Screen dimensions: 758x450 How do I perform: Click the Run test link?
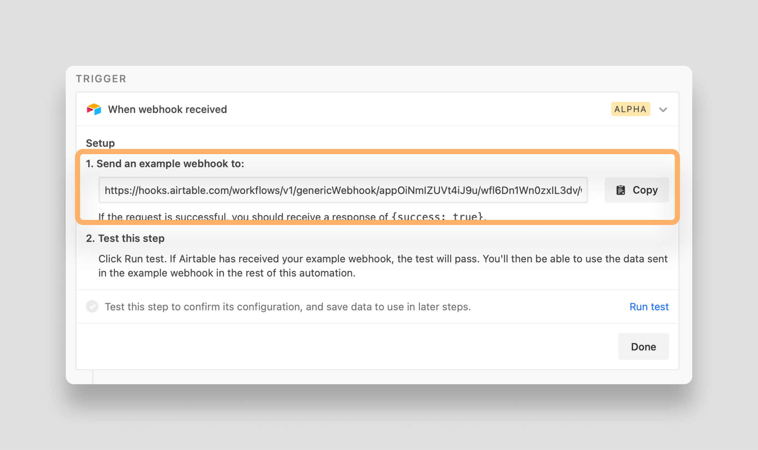649,306
